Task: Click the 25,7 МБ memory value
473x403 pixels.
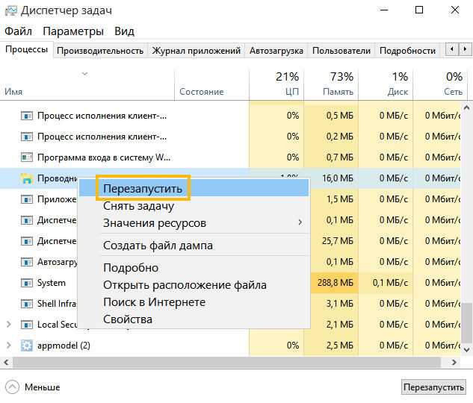Action: 338,241
